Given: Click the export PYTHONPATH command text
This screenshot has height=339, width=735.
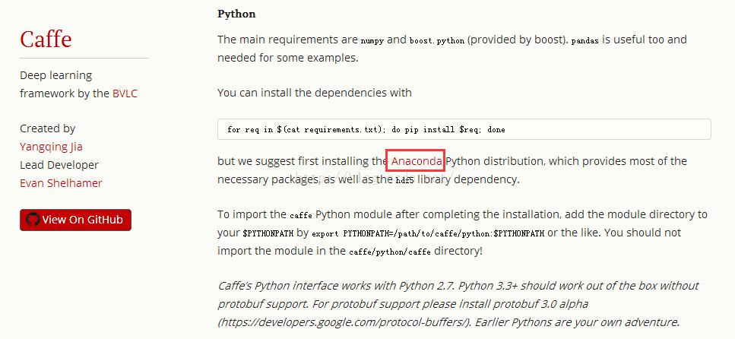Looking at the screenshot, I should click(x=427, y=233).
